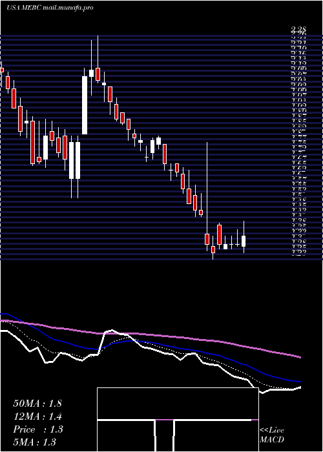Click the '12MA : 1.4' label

click(x=37, y=416)
